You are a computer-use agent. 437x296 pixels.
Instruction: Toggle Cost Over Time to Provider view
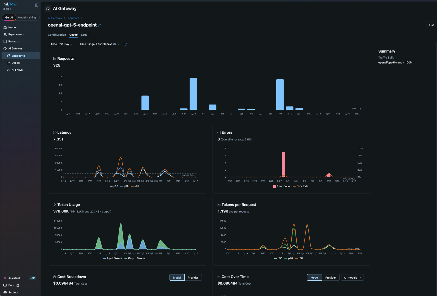tap(331, 278)
